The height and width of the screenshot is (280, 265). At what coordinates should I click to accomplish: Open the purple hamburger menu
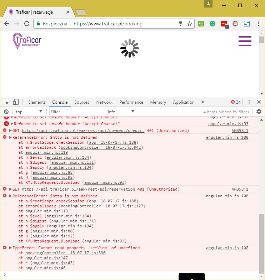245,41
